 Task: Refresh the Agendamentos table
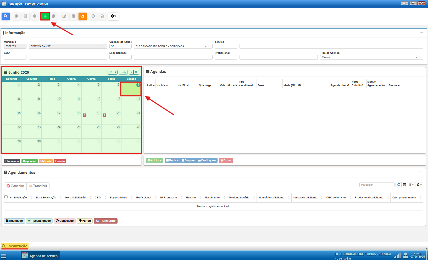(398, 185)
